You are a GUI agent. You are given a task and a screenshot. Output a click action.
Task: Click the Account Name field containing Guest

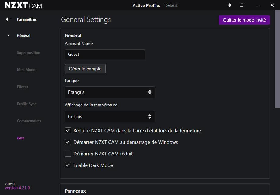click(x=105, y=54)
